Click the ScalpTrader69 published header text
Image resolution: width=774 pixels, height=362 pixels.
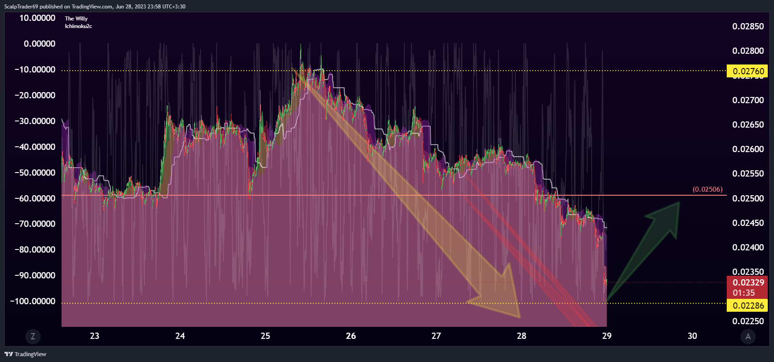pos(95,7)
